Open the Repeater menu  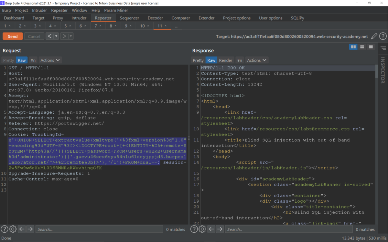pos(59,10)
